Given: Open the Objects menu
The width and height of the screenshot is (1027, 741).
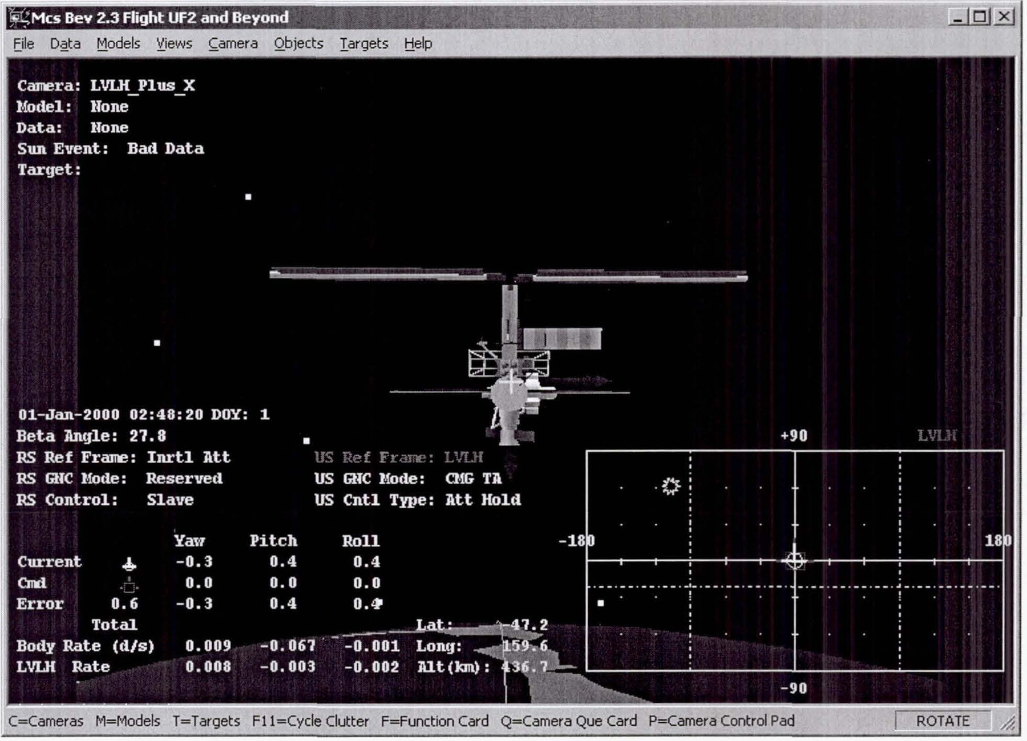Looking at the screenshot, I should (298, 43).
